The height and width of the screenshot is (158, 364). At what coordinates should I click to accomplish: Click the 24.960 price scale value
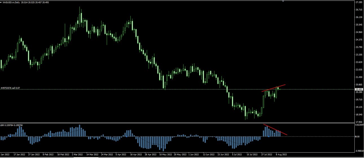pyautogui.click(x=359, y=32)
